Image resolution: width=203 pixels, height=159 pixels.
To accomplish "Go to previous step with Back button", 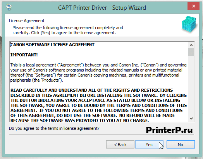I will coord(120,144).
